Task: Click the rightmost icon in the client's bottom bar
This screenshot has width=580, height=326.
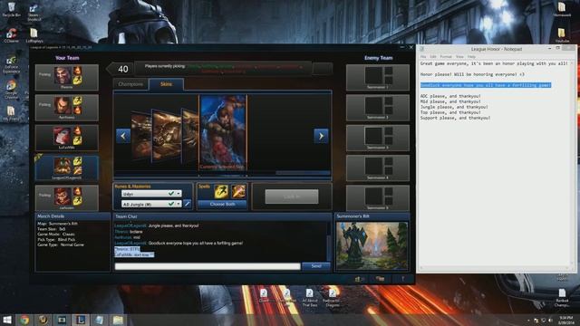Action: (x=402, y=279)
